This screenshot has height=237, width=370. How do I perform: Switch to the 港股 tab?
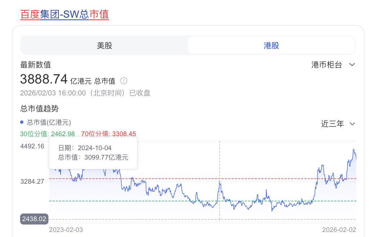(271, 45)
